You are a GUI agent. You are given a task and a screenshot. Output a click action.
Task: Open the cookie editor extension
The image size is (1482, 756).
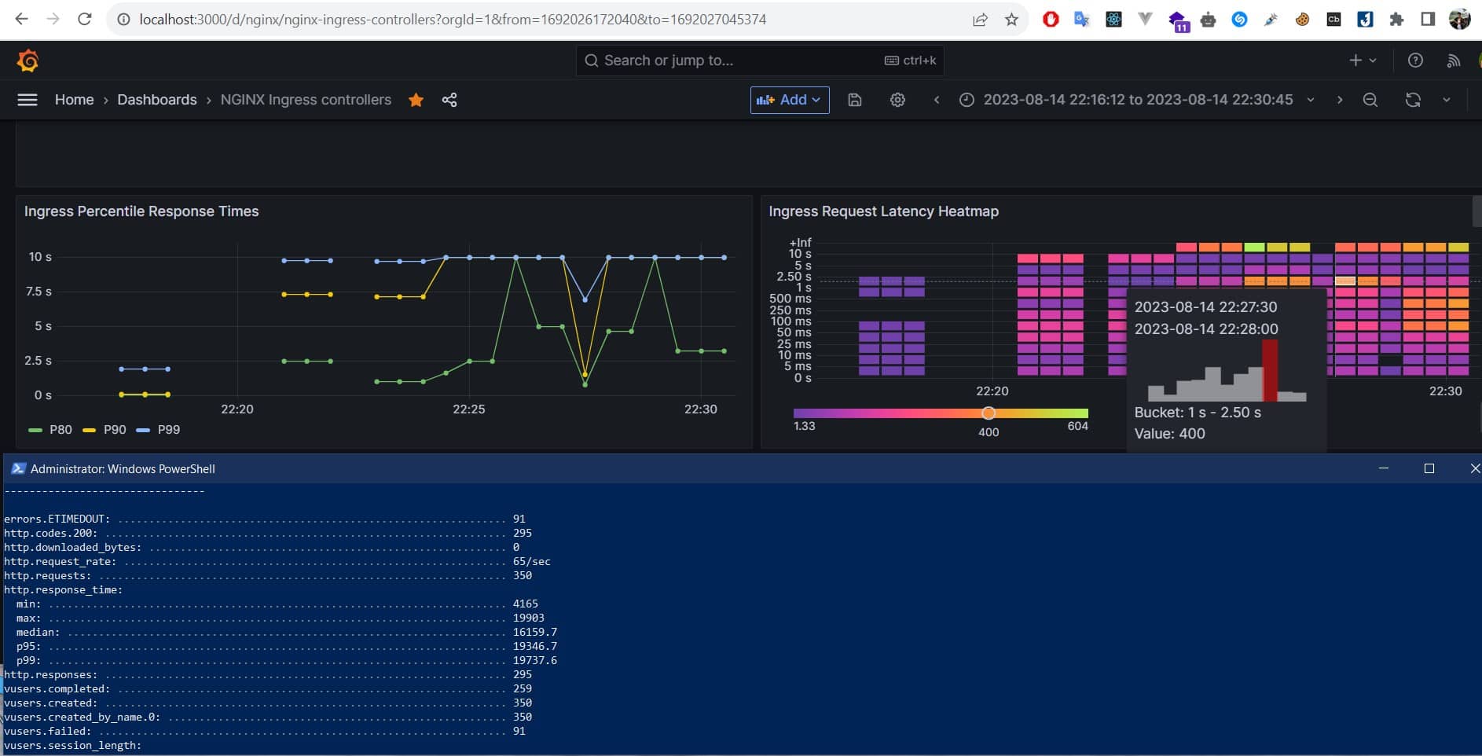tap(1302, 20)
